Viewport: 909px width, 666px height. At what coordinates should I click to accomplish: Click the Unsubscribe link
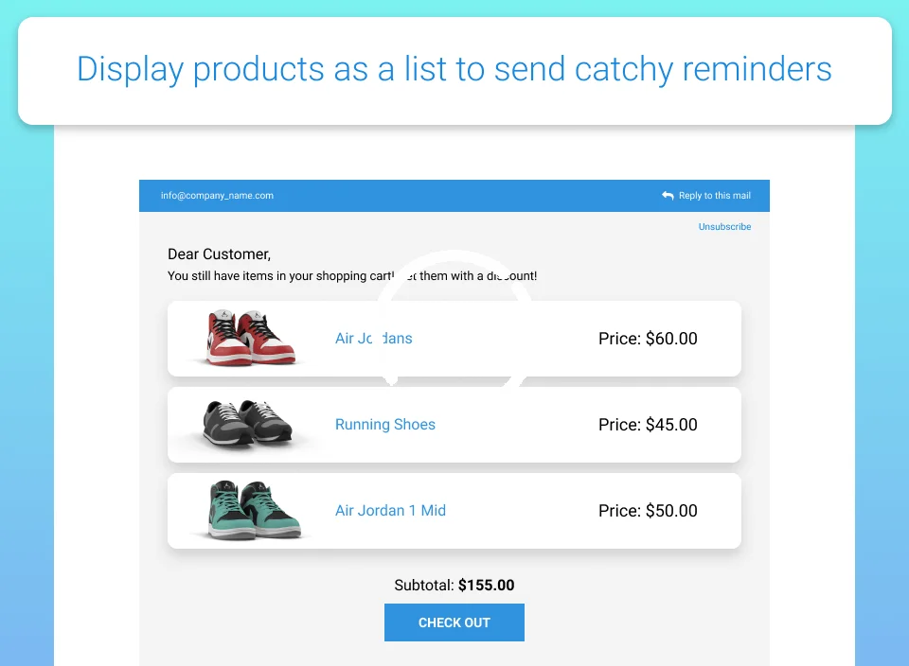pos(724,226)
